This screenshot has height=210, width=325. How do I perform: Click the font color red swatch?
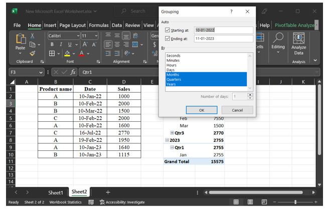82,54
